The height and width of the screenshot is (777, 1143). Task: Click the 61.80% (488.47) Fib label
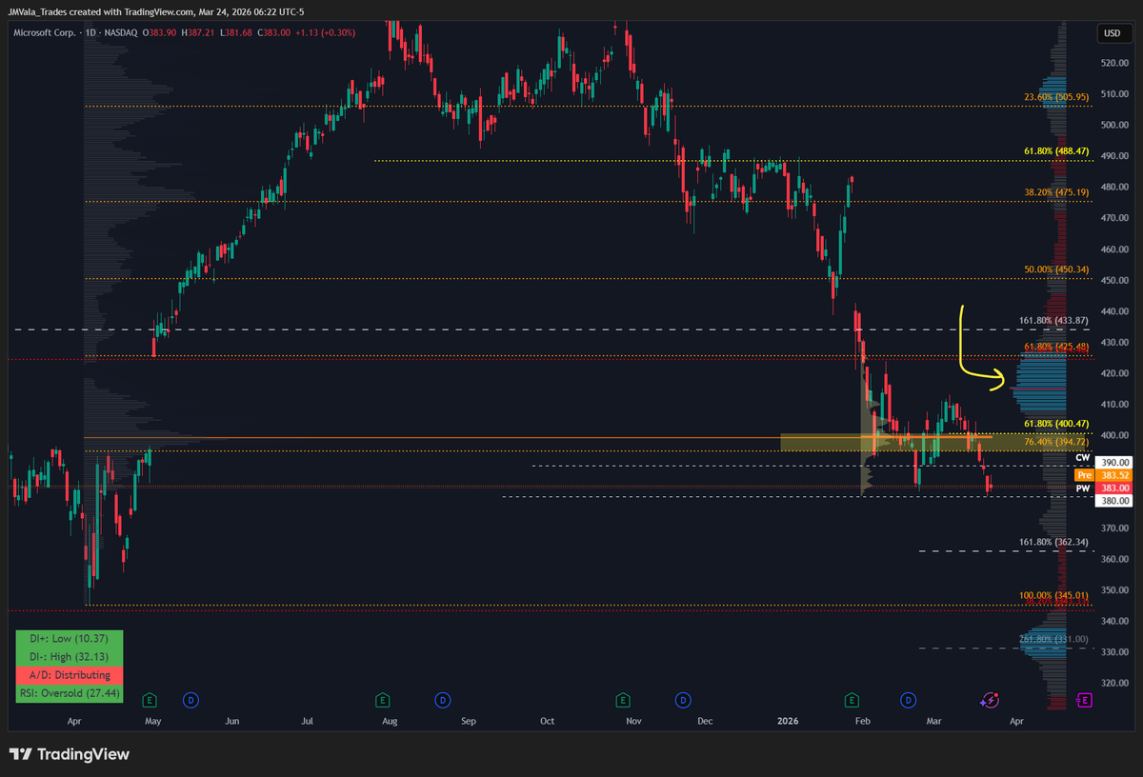(1056, 152)
